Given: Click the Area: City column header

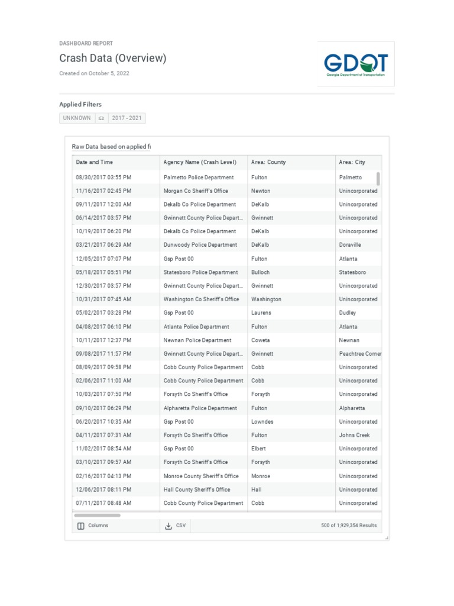Looking at the screenshot, I should 352,162.
